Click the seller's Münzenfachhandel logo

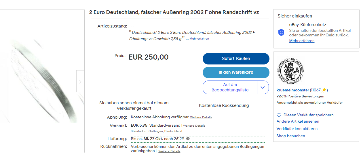291,71
